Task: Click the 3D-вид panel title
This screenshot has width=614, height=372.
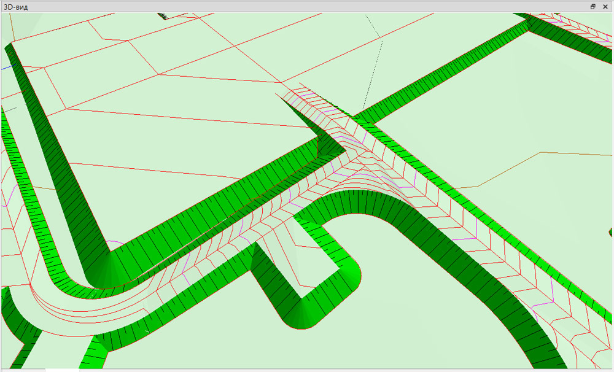Action: pos(16,7)
